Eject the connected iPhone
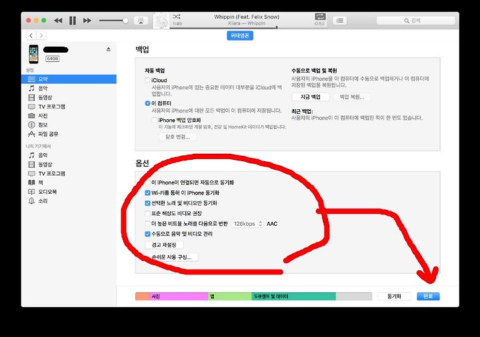Image resolution: width=480 pixels, height=337 pixels. tap(109, 49)
